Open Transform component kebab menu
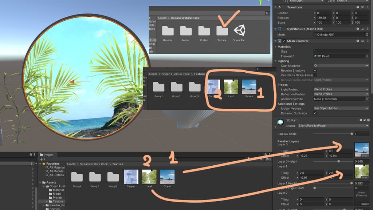This screenshot has height=210, width=373. coord(367,7)
